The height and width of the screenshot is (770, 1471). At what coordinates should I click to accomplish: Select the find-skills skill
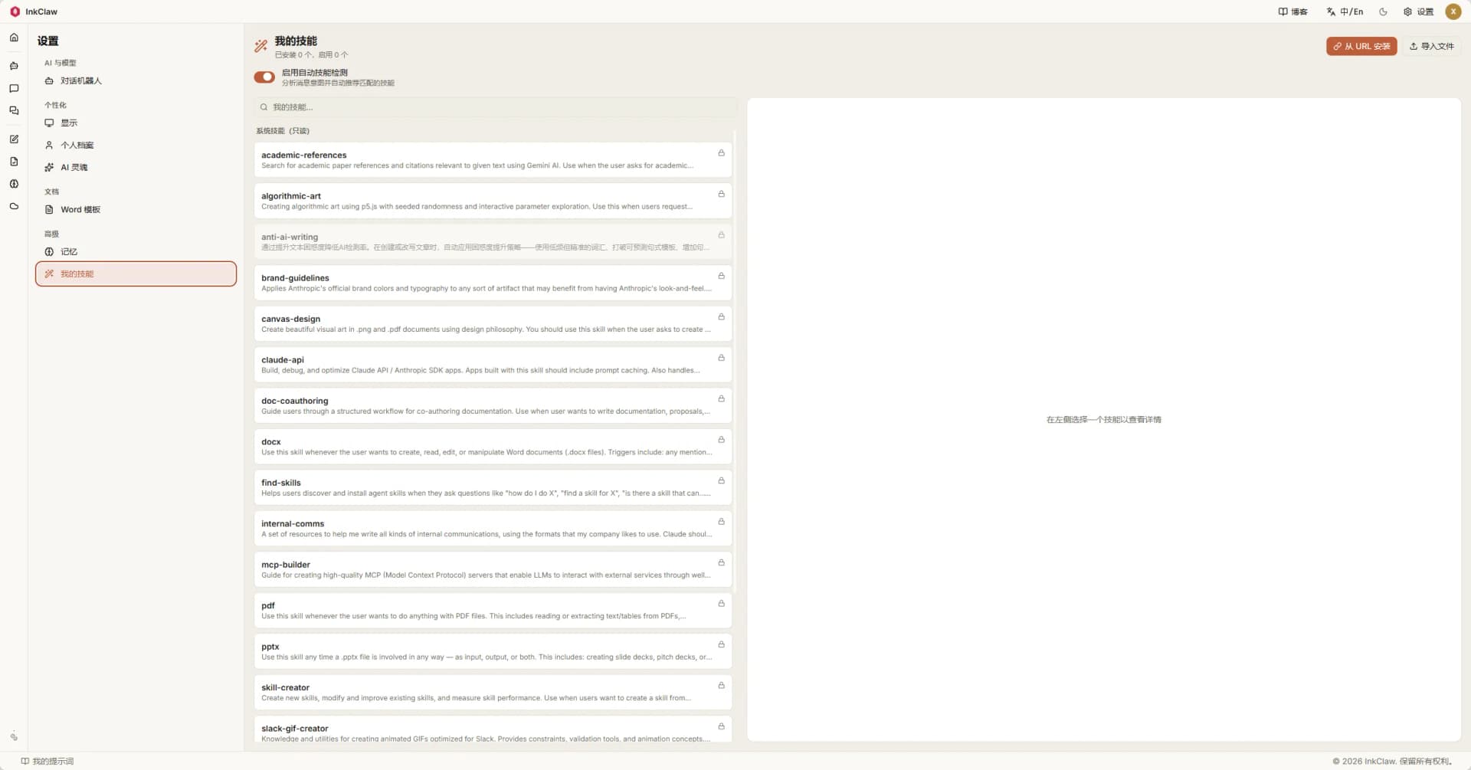(x=493, y=488)
